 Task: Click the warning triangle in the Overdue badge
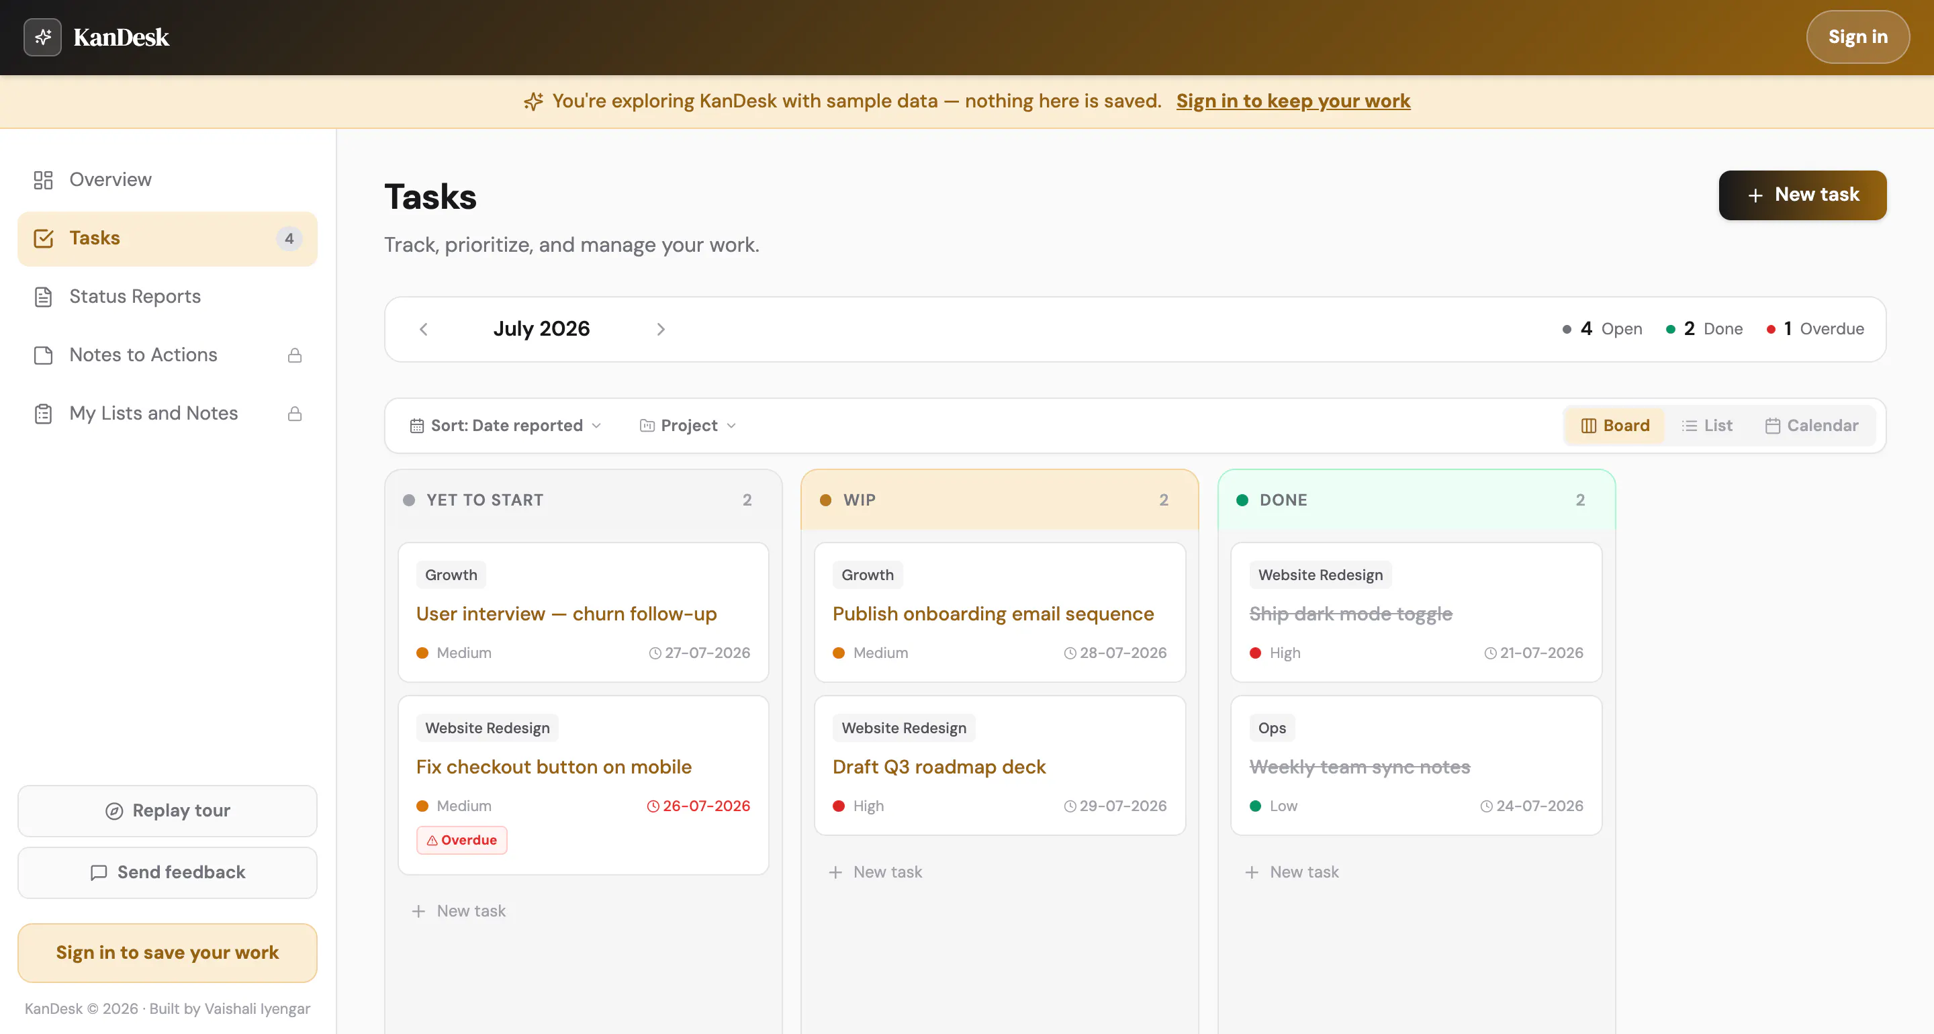point(432,840)
